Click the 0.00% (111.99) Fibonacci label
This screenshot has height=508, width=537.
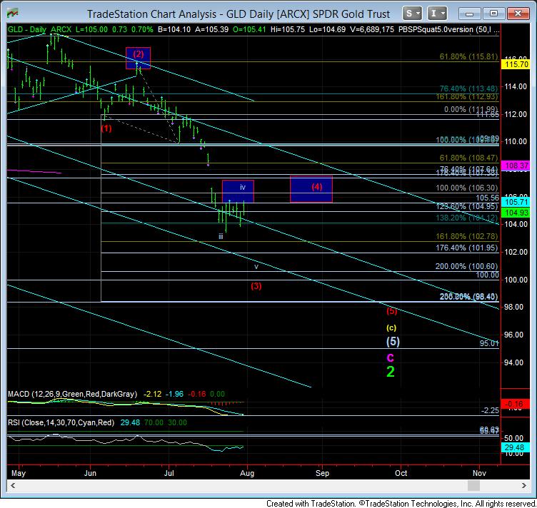(x=471, y=109)
